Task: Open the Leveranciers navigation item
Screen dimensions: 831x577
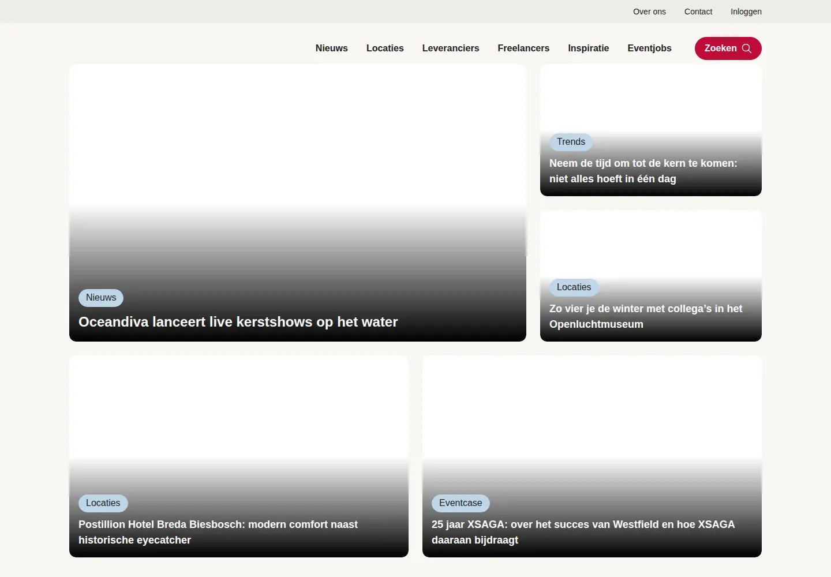Action: pos(451,48)
